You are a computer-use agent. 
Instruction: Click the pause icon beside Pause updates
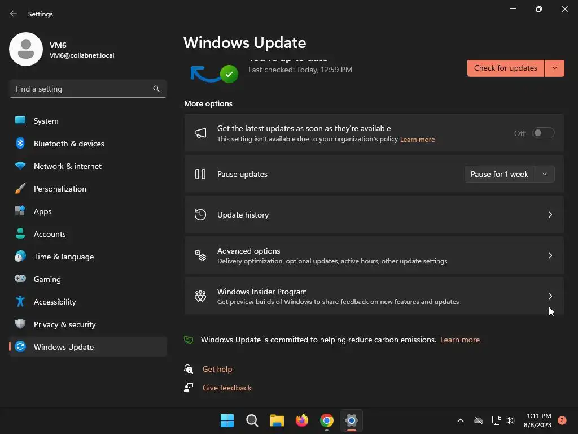[x=200, y=174]
